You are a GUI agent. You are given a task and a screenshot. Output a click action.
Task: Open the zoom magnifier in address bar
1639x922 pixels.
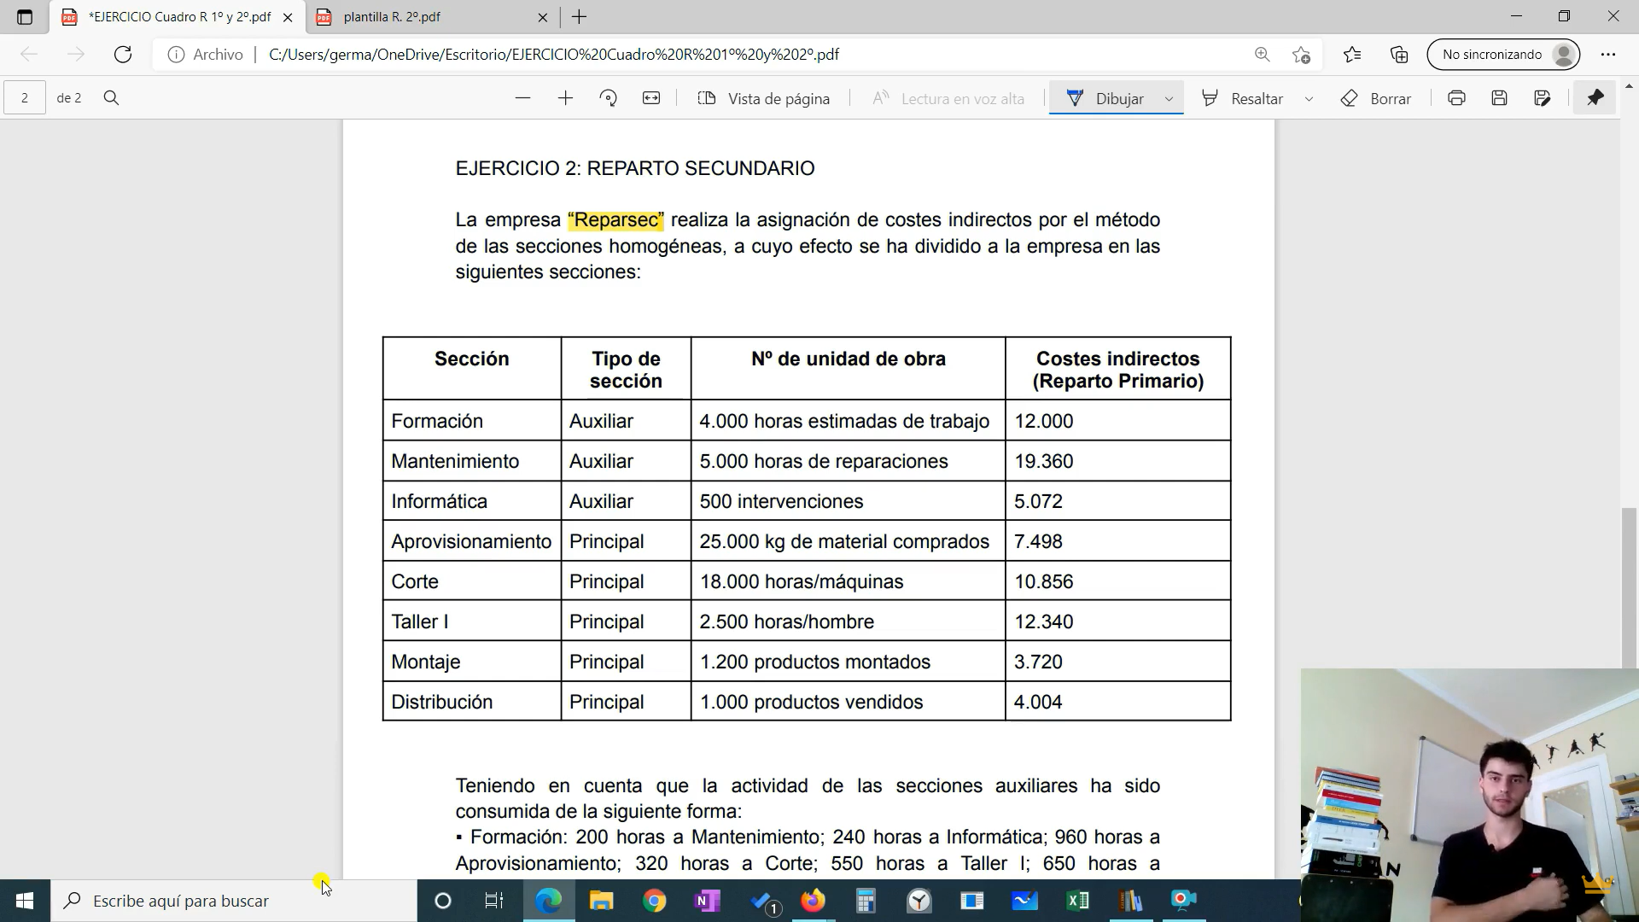point(1262,55)
